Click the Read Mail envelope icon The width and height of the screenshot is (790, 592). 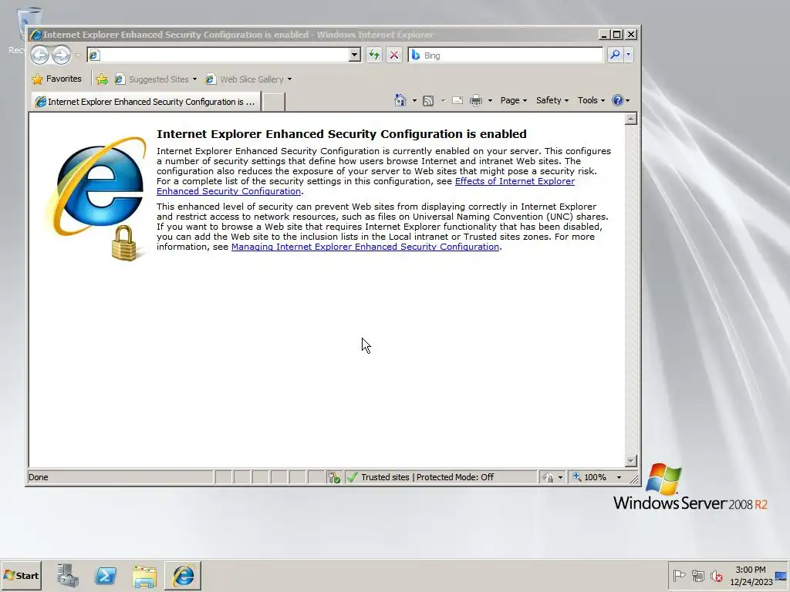point(457,100)
